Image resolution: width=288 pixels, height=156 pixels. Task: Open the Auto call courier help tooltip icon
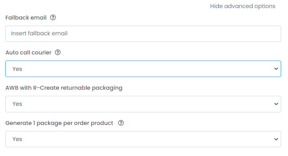tap(58, 53)
